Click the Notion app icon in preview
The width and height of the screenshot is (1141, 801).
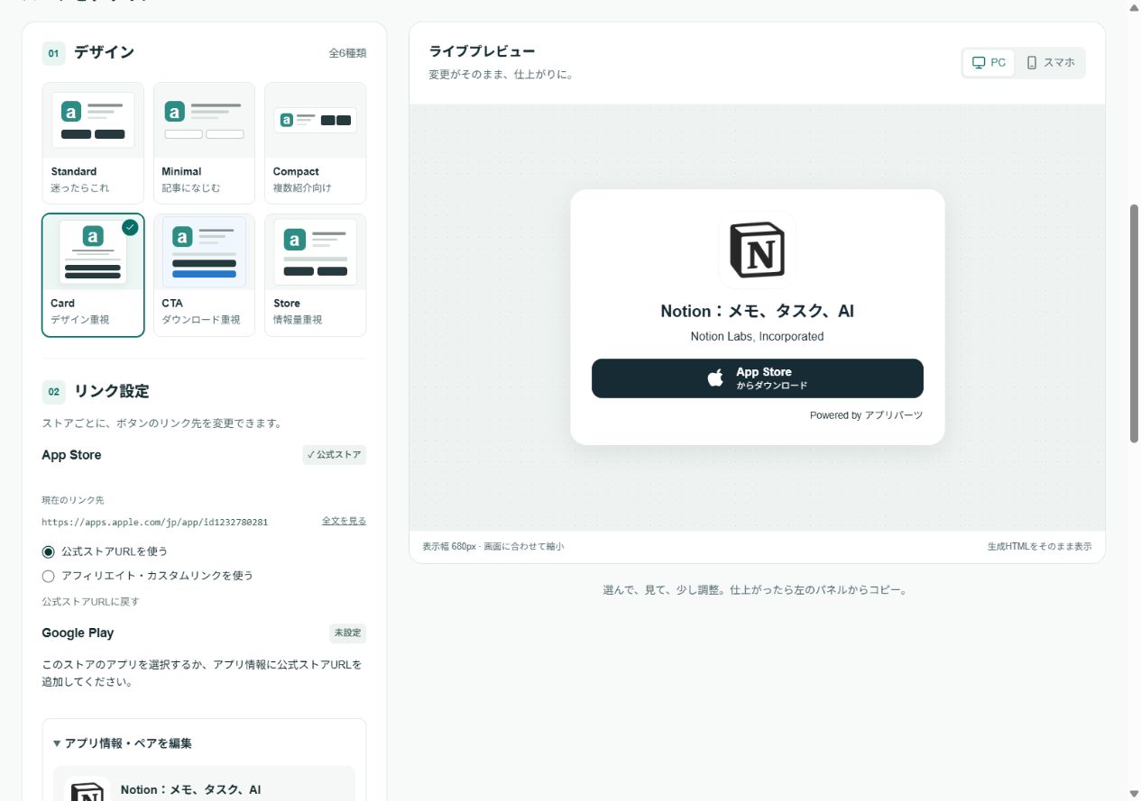[758, 250]
